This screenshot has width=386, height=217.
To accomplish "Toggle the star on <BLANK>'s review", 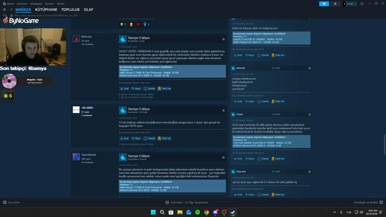I will [x=223, y=110].
